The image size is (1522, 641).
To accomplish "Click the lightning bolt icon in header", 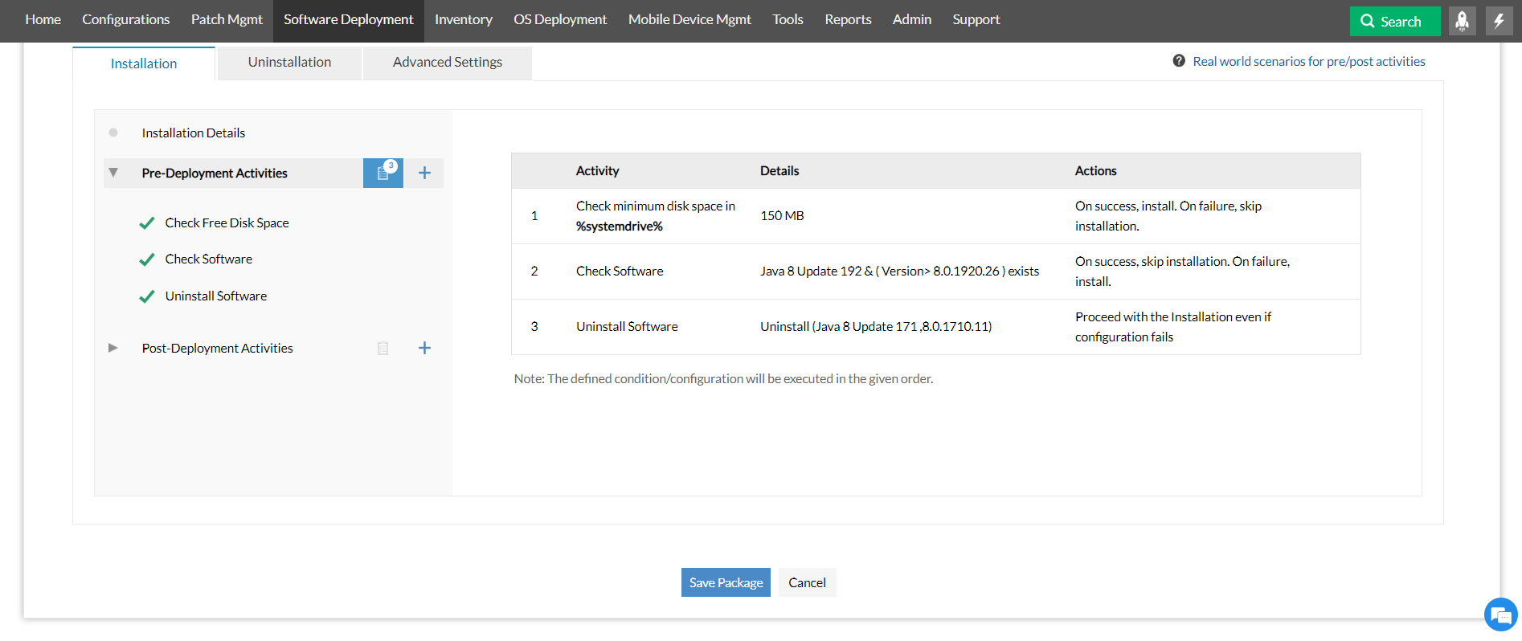I will (x=1499, y=21).
